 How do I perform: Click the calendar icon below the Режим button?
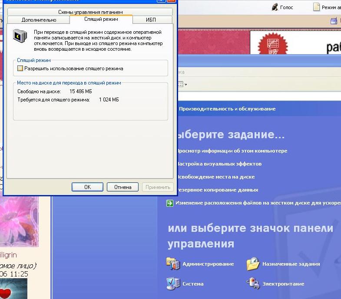point(334,21)
